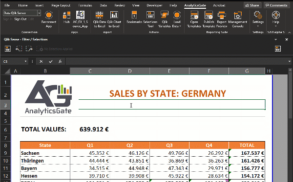The height and width of the screenshot is (182, 293).
Task: Select column C header
Action: [x=90, y=71]
